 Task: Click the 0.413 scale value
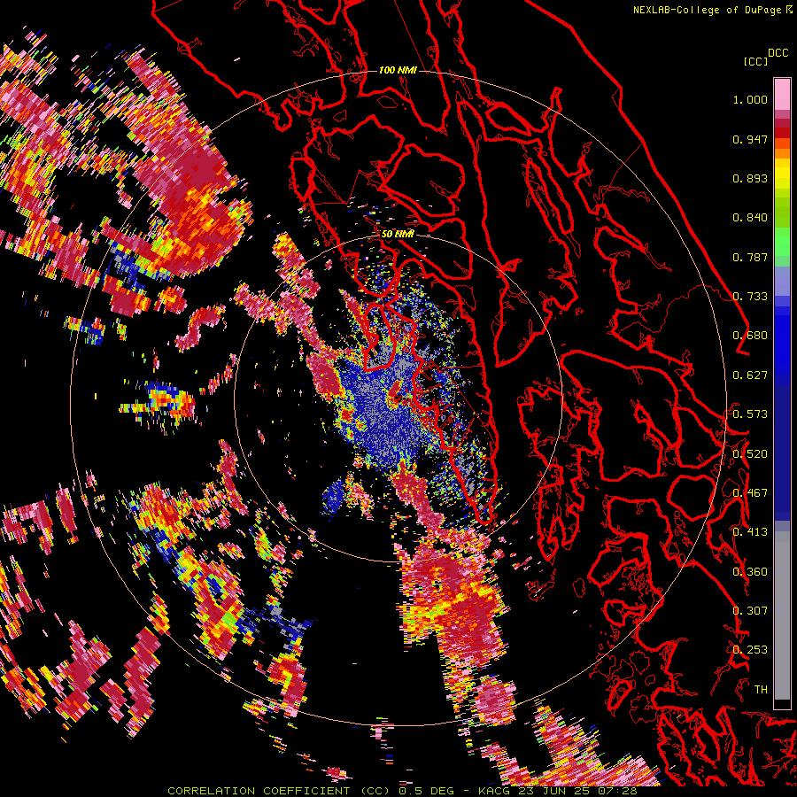coord(750,532)
